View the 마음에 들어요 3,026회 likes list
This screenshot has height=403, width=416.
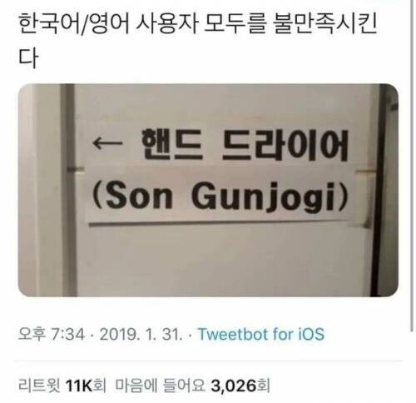(x=192, y=386)
